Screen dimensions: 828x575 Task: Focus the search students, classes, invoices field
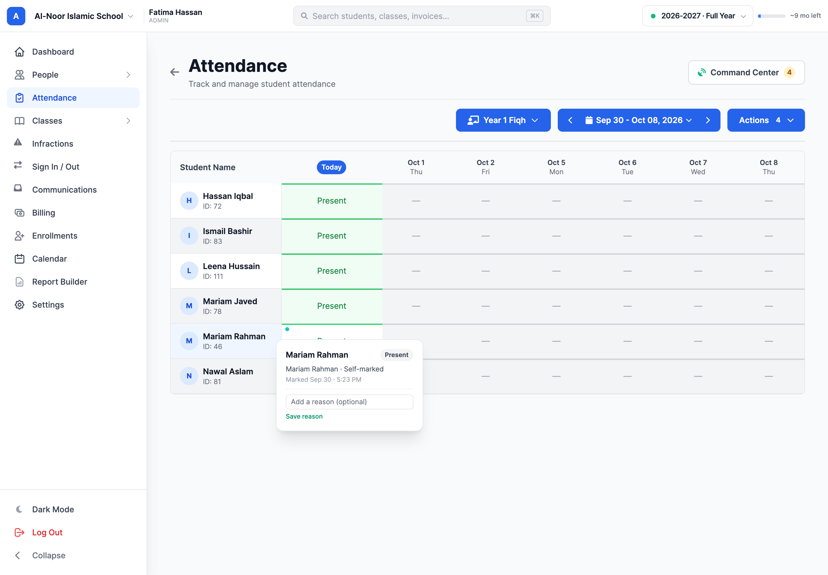pyautogui.click(x=421, y=16)
